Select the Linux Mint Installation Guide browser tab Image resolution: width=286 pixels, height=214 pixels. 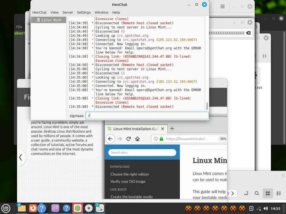coord(136,129)
